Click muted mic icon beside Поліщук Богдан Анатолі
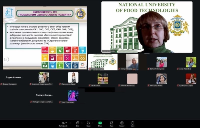 coord(31,102)
